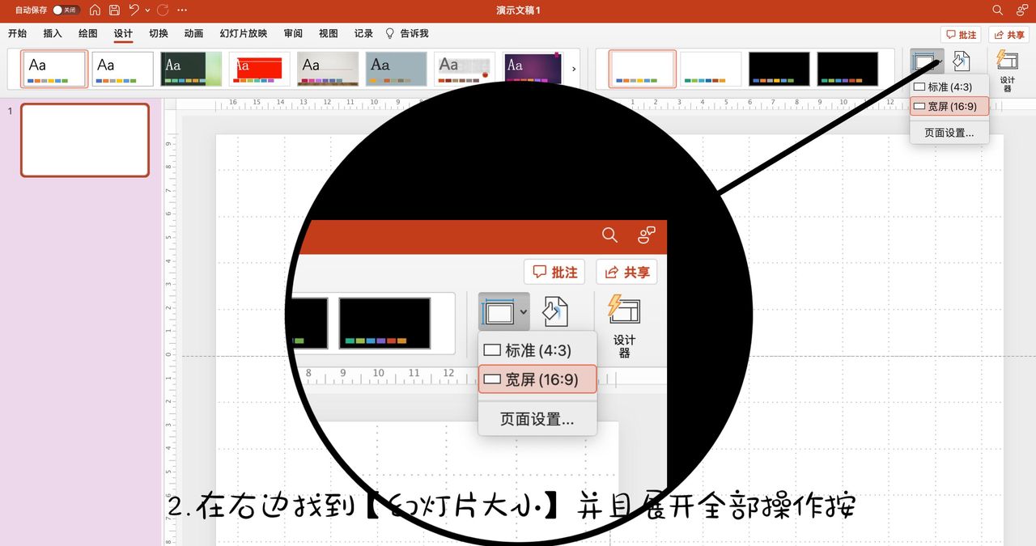Toggle the 自动保存 (AutoSave) switch
Viewport: 1036px width, 546px height.
[66, 11]
